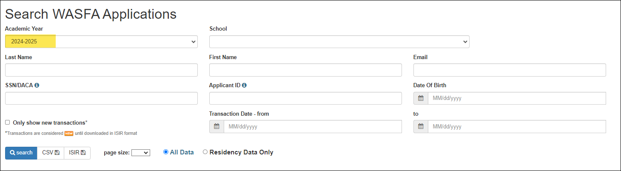Click the Applicant ID text field

[305, 98]
